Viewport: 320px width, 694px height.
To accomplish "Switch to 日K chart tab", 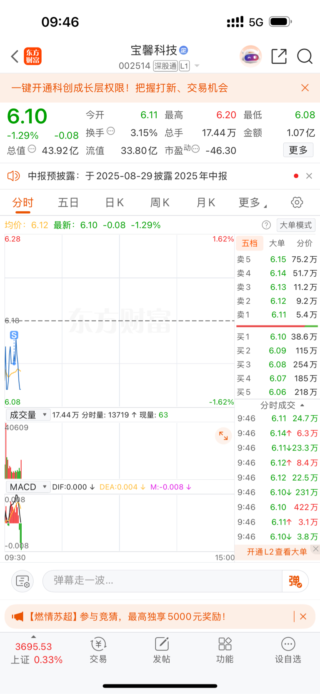I will (114, 203).
